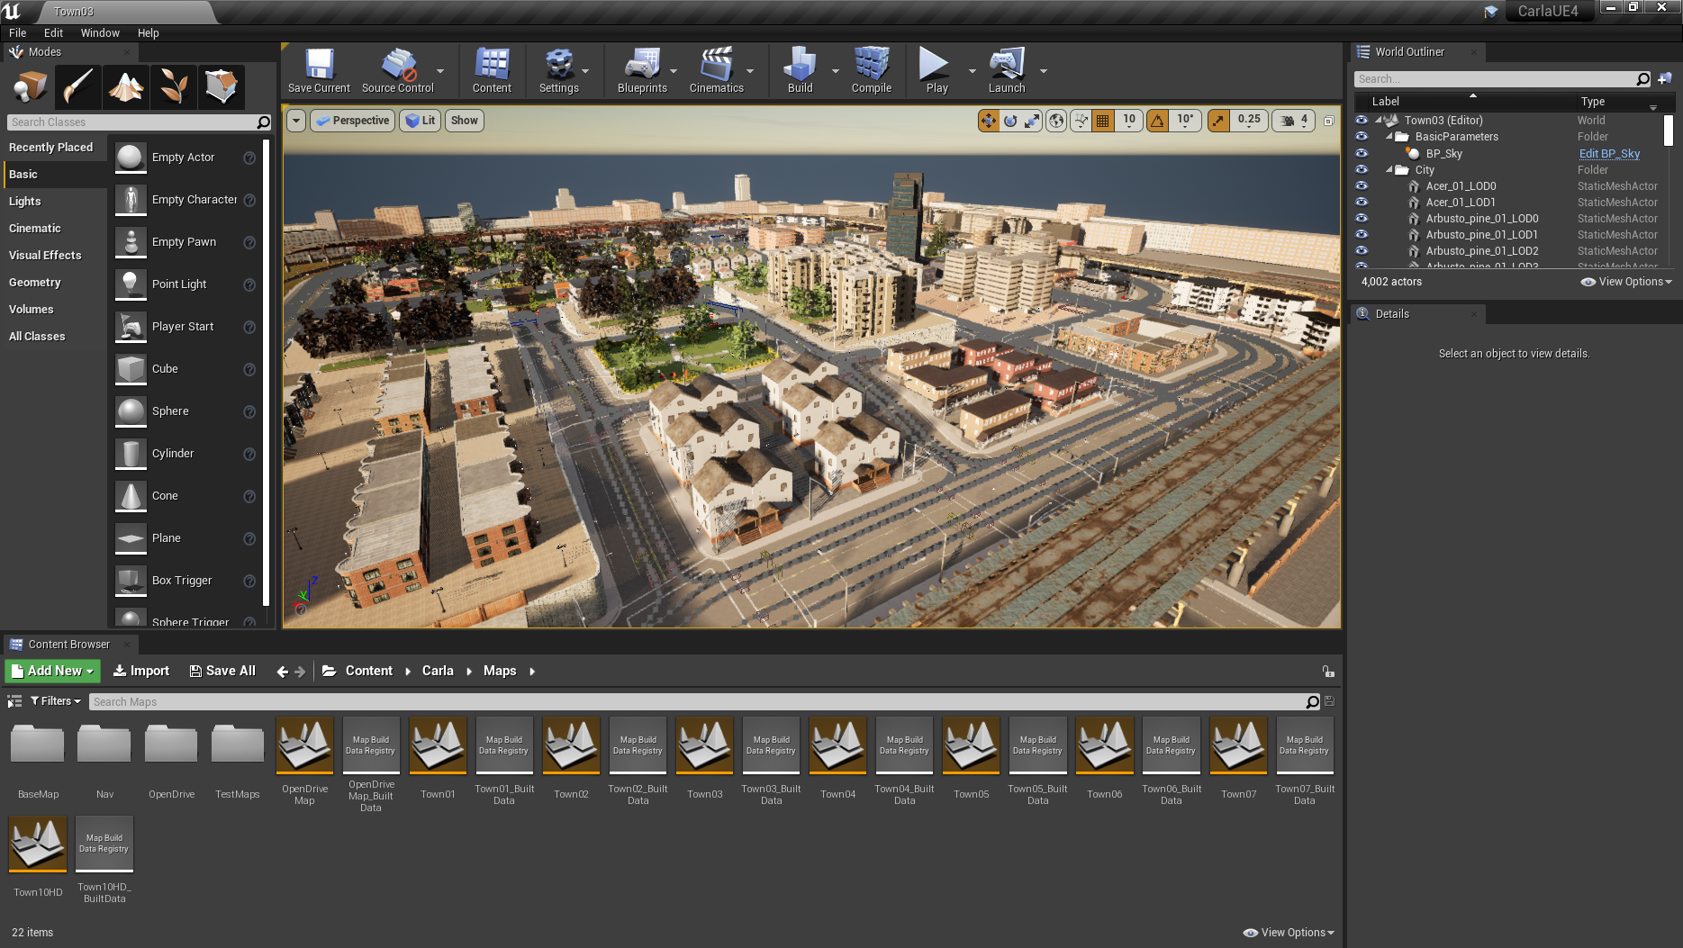Click the Save All button
Viewport: 1683px width, 948px height.
(x=222, y=672)
